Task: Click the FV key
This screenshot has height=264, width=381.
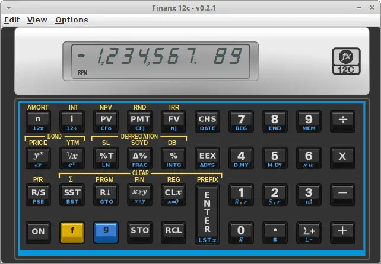Action: (x=173, y=121)
